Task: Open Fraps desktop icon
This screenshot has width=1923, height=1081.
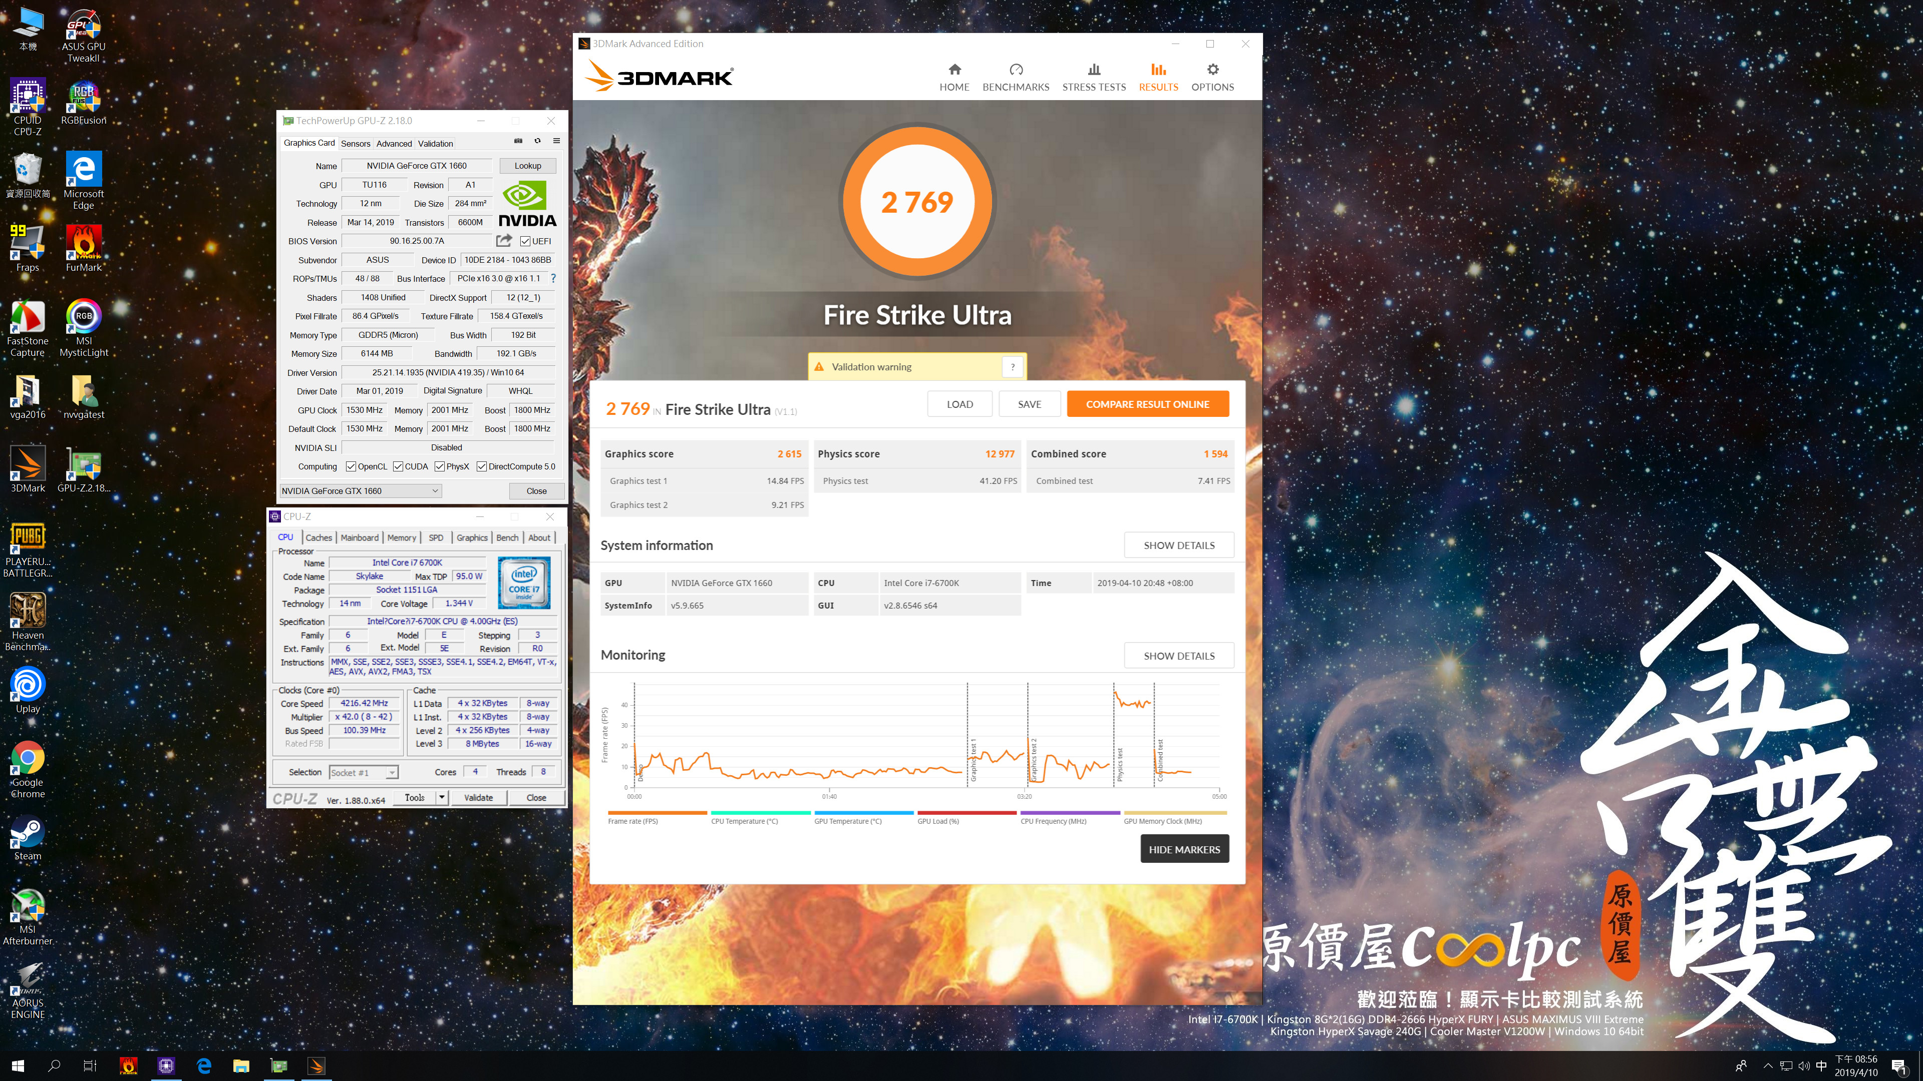Action: (28, 248)
